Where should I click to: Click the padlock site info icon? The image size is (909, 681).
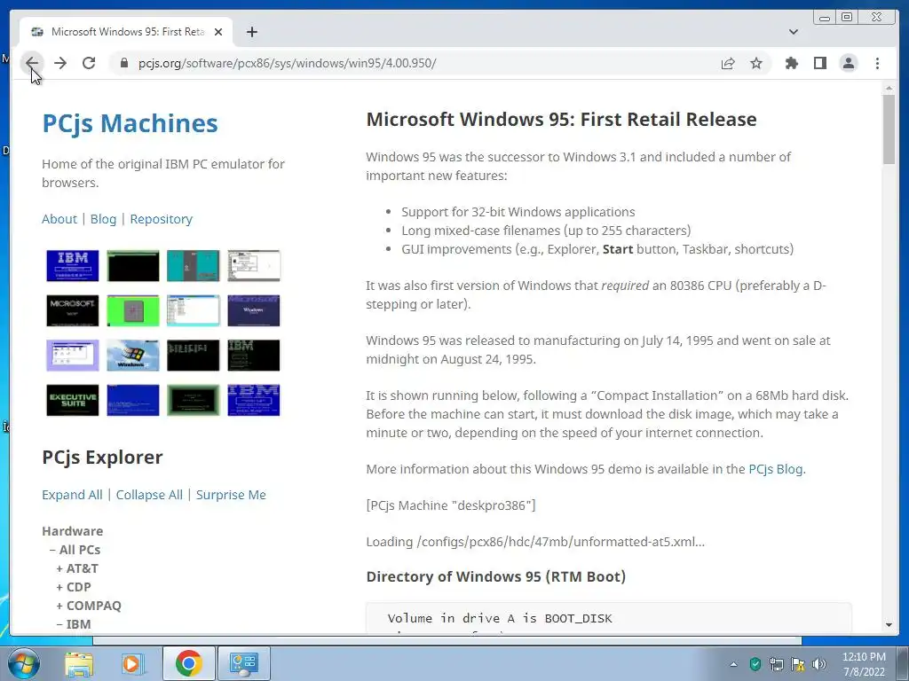tap(123, 63)
